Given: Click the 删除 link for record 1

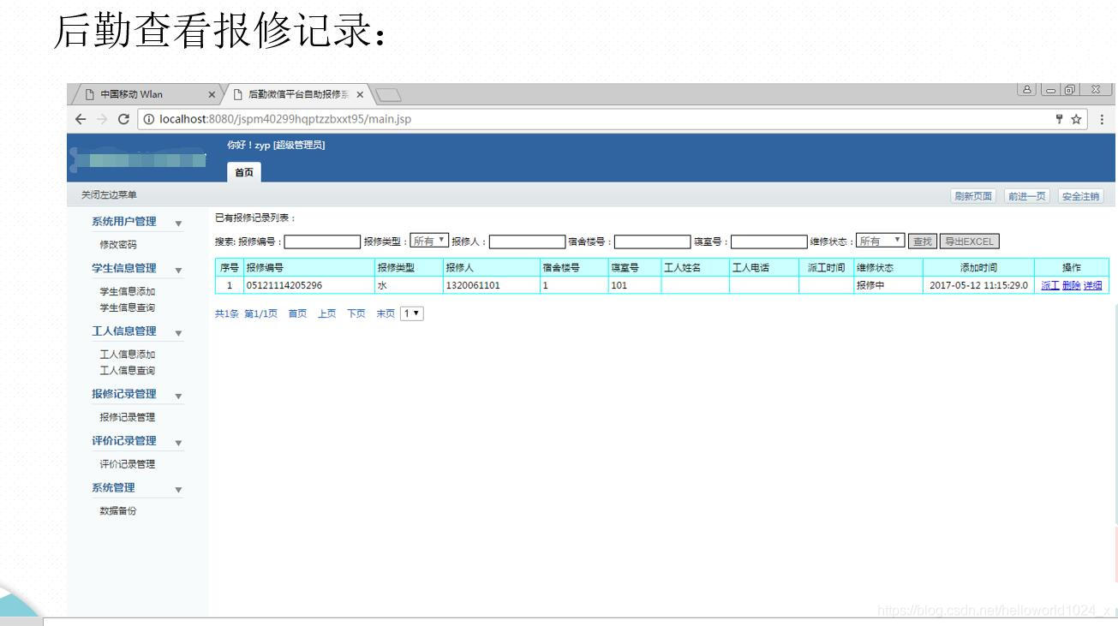Looking at the screenshot, I should point(1072,286).
